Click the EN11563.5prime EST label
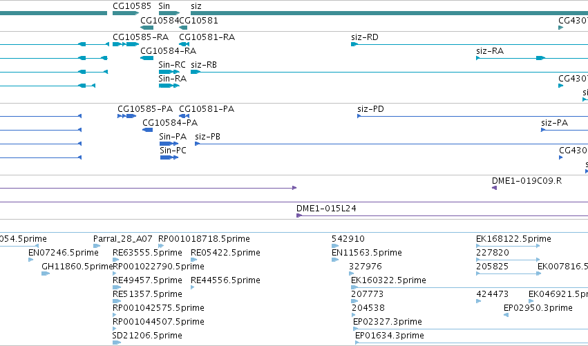This screenshot has height=346, width=588. pyautogui.click(x=367, y=253)
